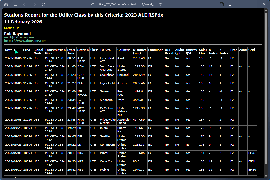Click the link icon beside the address
Image resolution: width=270 pixels, height=180 pixels.
point(93,4)
